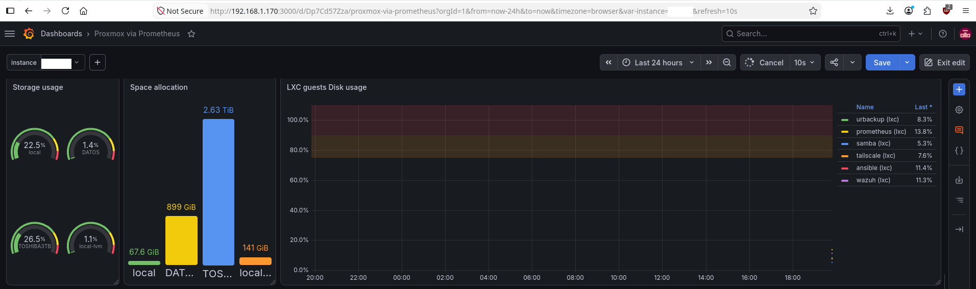This screenshot has width=976, height=289.
Task: Select the Space allocation panel title
Action: (x=159, y=87)
